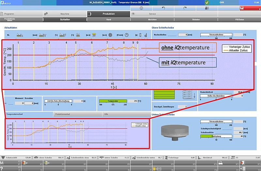Click the vertical arrows compression column icon
Viewport: 261px width, 171px height.
pos(140,35)
